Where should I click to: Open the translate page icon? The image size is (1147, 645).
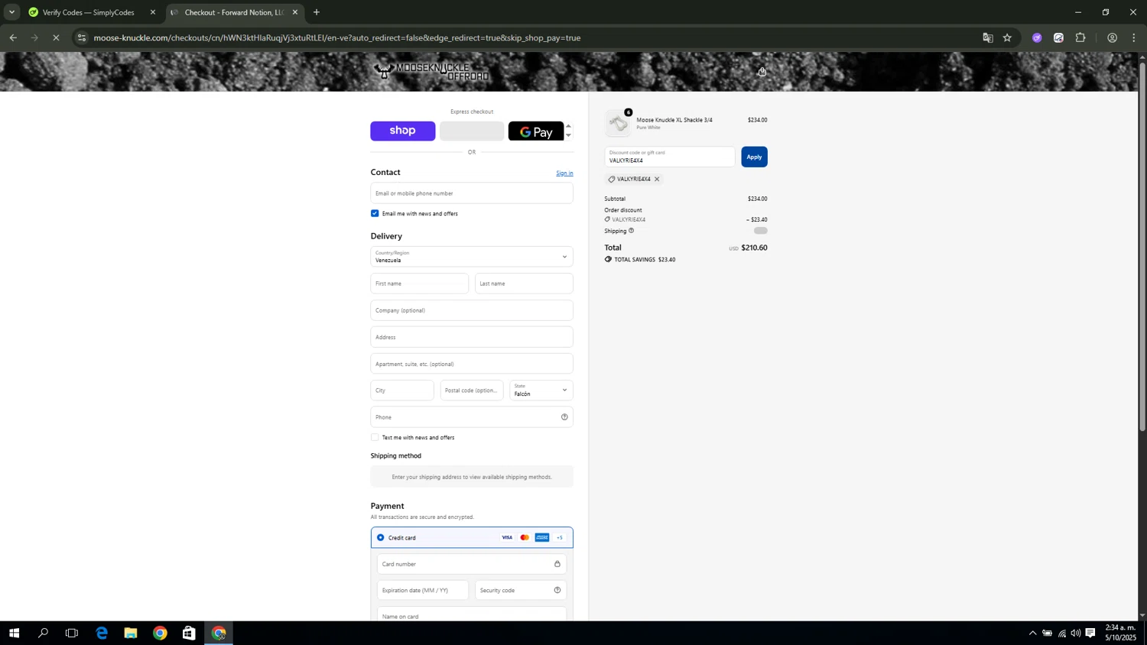pos(988,37)
